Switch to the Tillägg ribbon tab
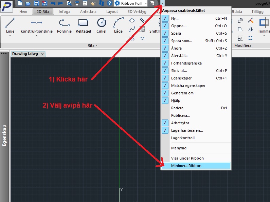Image resolution: width=270 pixels, height=202 pixels. 257,12
